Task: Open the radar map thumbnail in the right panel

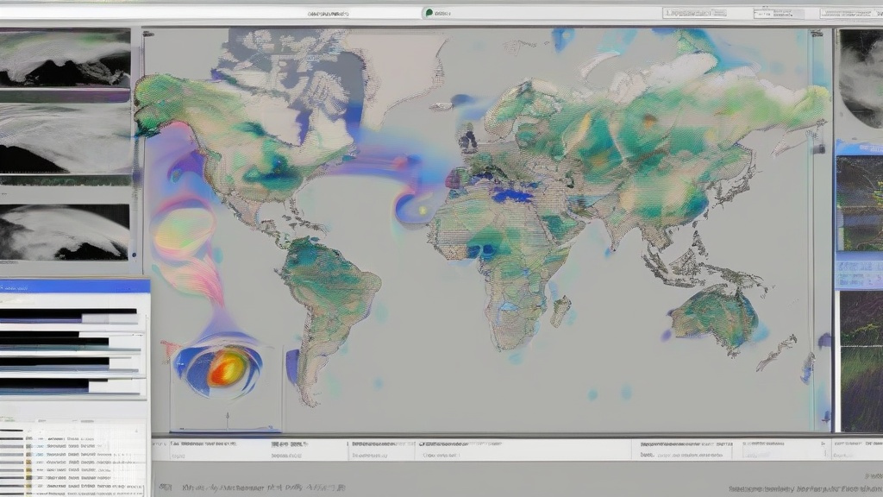Action: click(861, 204)
